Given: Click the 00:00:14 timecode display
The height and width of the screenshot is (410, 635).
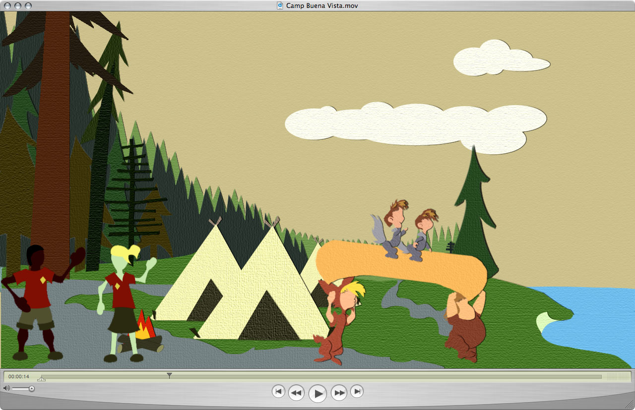Looking at the screenshot, I should point(18,376).
